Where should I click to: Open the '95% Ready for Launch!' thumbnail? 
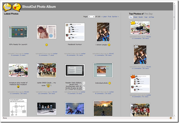tap(18, 32)
